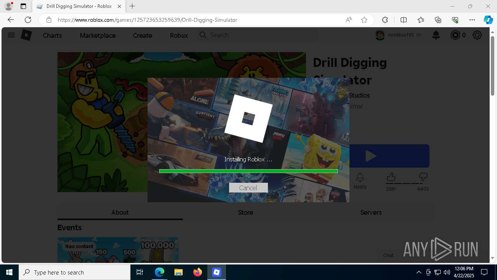Open Copilot sidebar
497x280 pixels.
click(488, 20)
